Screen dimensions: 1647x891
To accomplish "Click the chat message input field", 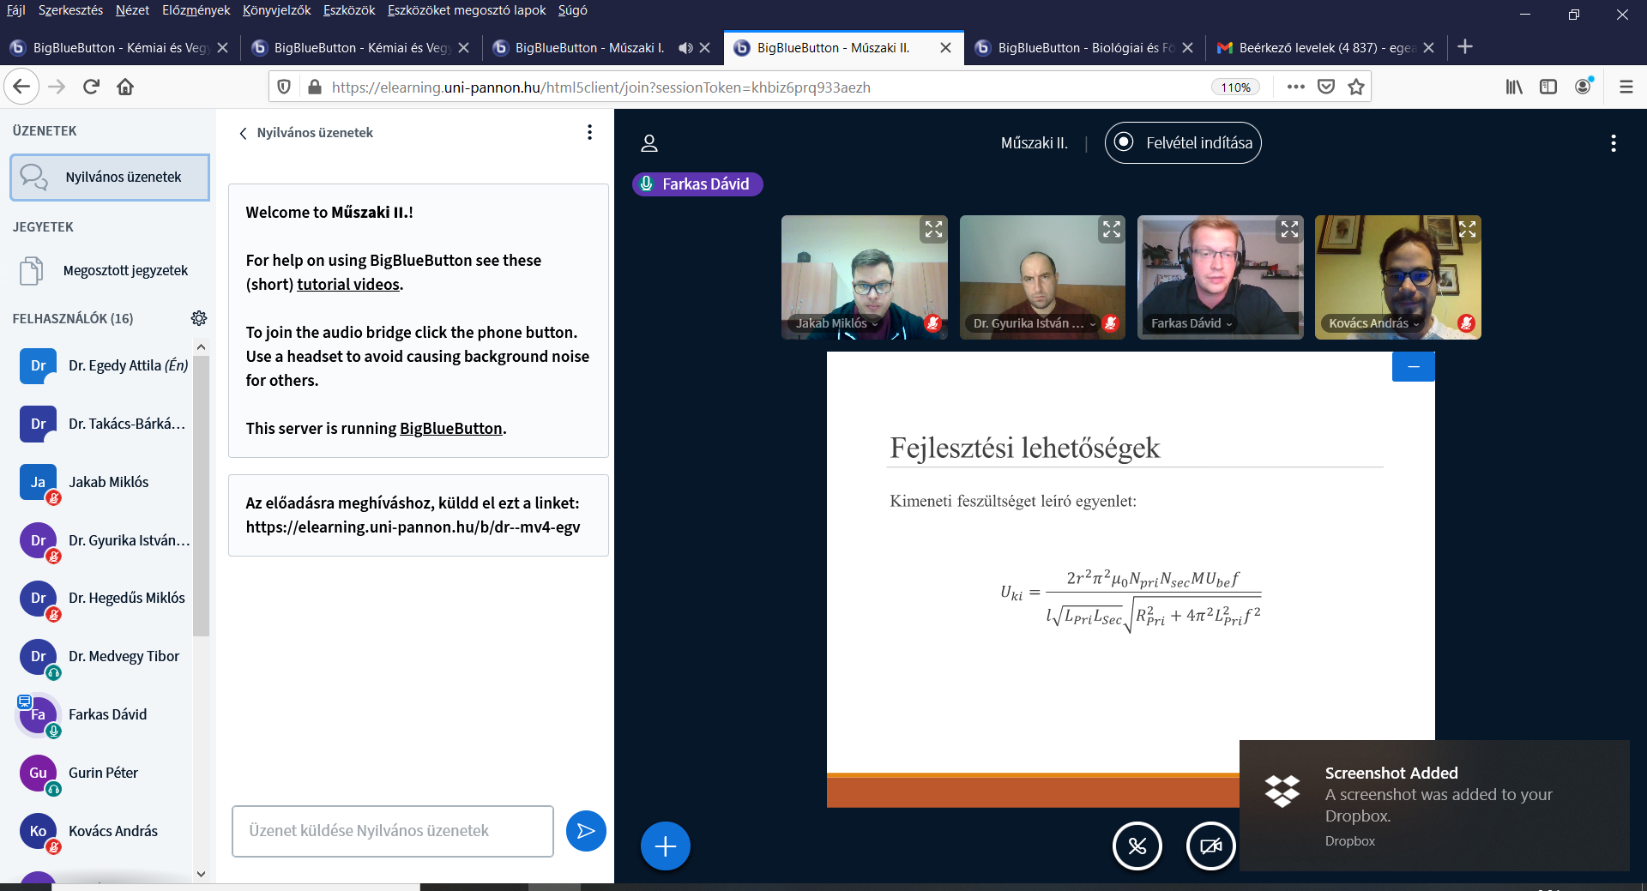I will coord(392,831).
